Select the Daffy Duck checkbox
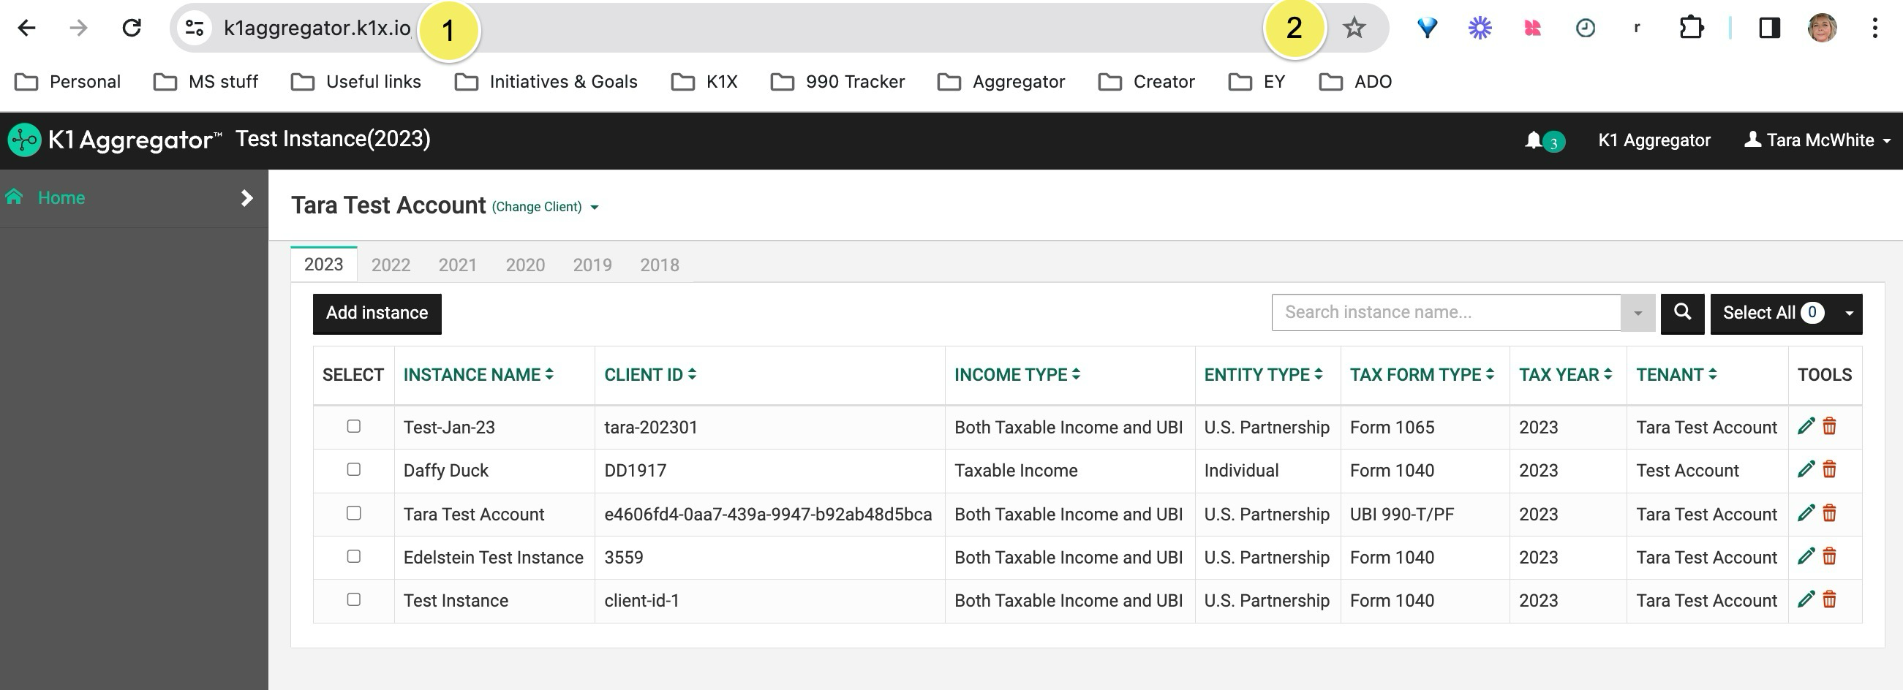This screenshot has width=1903, height=690. (x=354, y=469)
